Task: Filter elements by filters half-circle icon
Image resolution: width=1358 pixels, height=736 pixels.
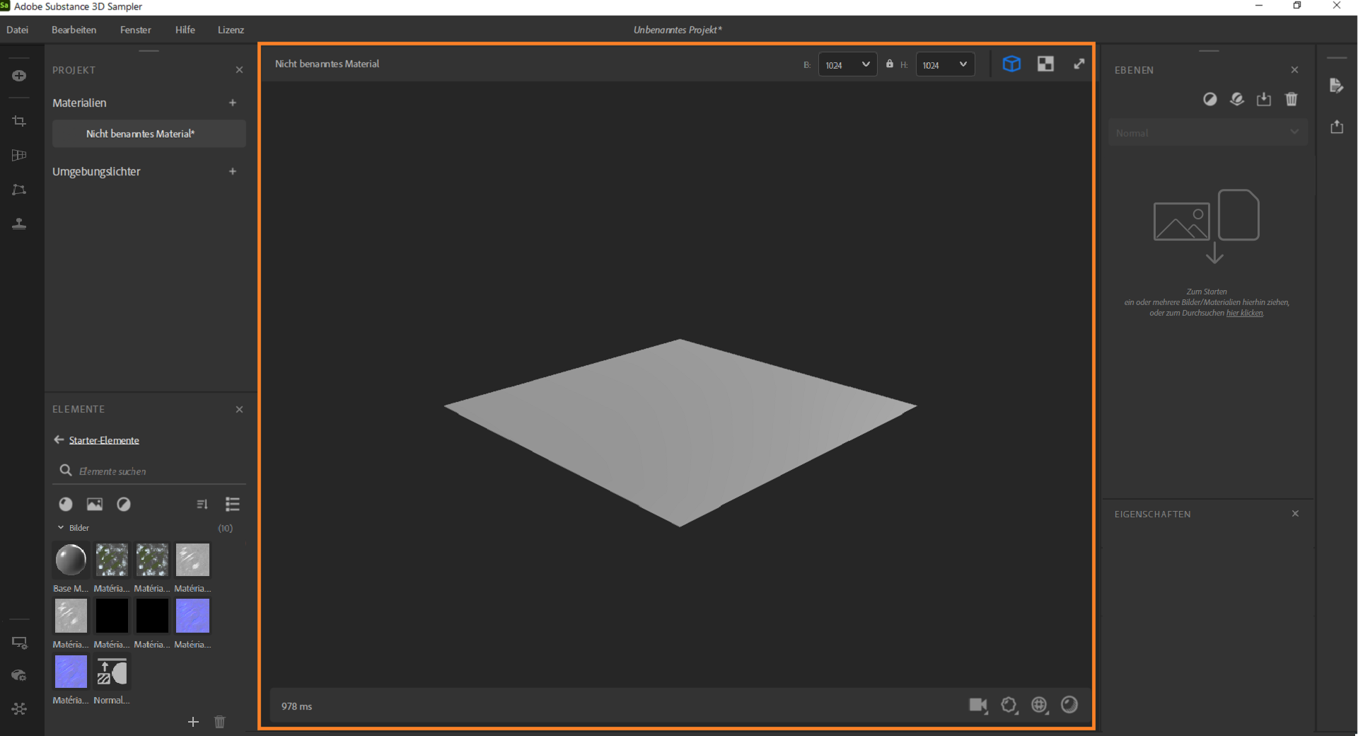Action: click(x=124, y=504)
